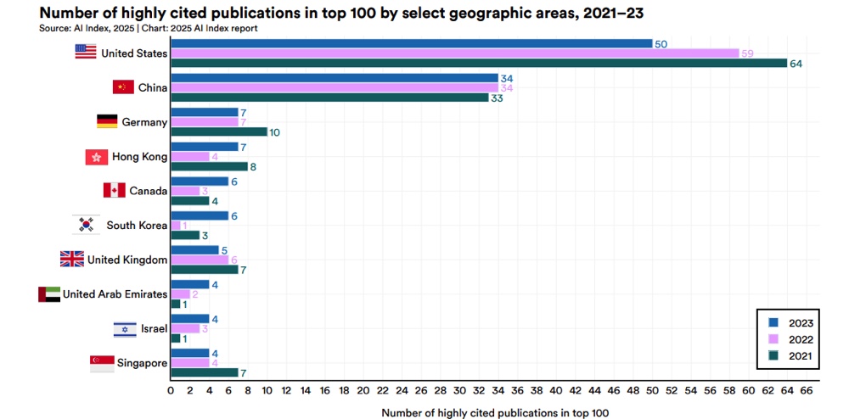Click the United States 2022 bar labeled 59
849x419 pixels.
point(454,53)
